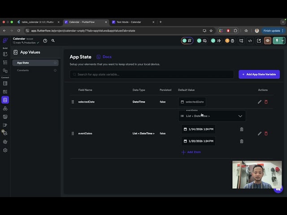Open the help question mark icon
Viewport: 287px width, 215px height.
click(45, 41)
